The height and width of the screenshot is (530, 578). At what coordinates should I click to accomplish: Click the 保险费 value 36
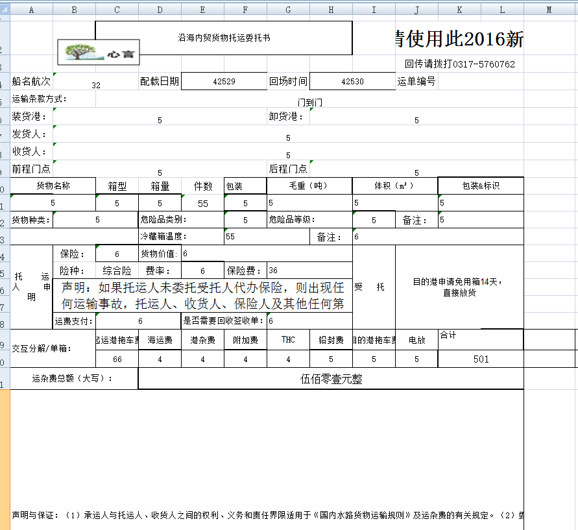click(309, 271)
